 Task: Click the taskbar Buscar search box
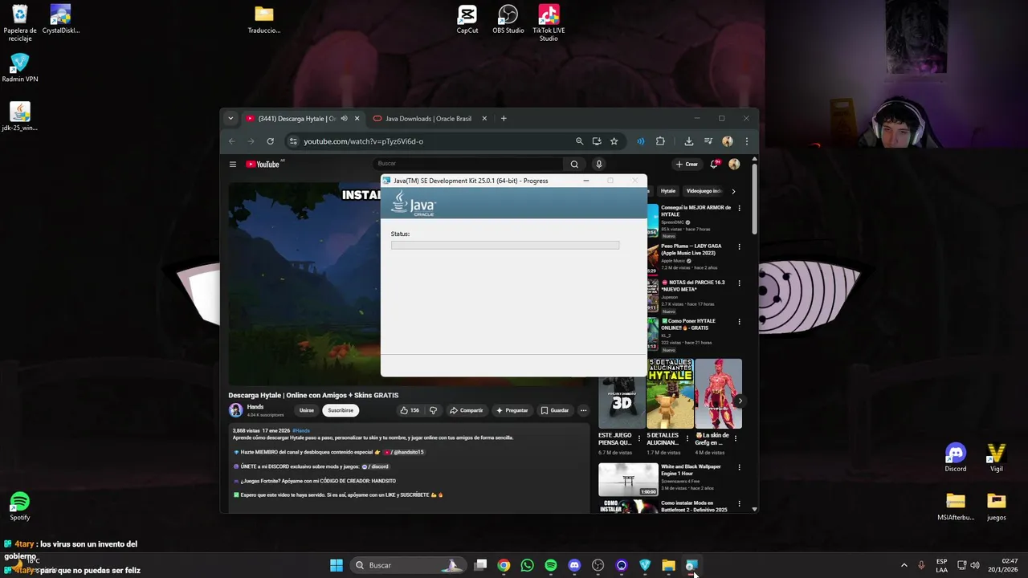tap(407, 565)
